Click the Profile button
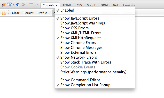The width and height of the screenshot is (164, 98). (42, 13)
